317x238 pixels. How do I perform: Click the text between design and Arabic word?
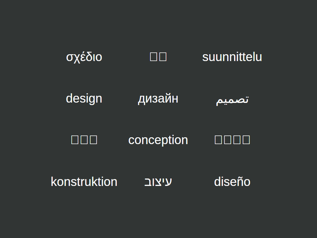click(x=158, y=99)
